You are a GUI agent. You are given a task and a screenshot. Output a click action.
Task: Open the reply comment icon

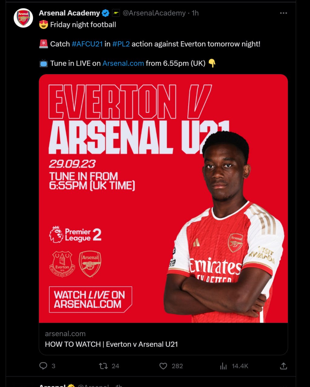tap(43, 366)
